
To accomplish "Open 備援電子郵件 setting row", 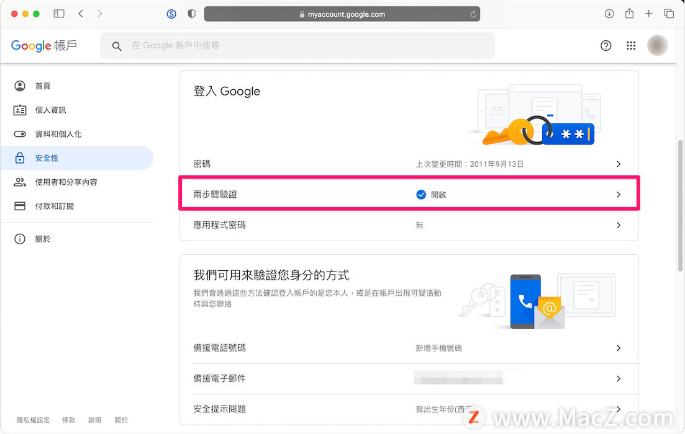I will [x=409, y=379].
